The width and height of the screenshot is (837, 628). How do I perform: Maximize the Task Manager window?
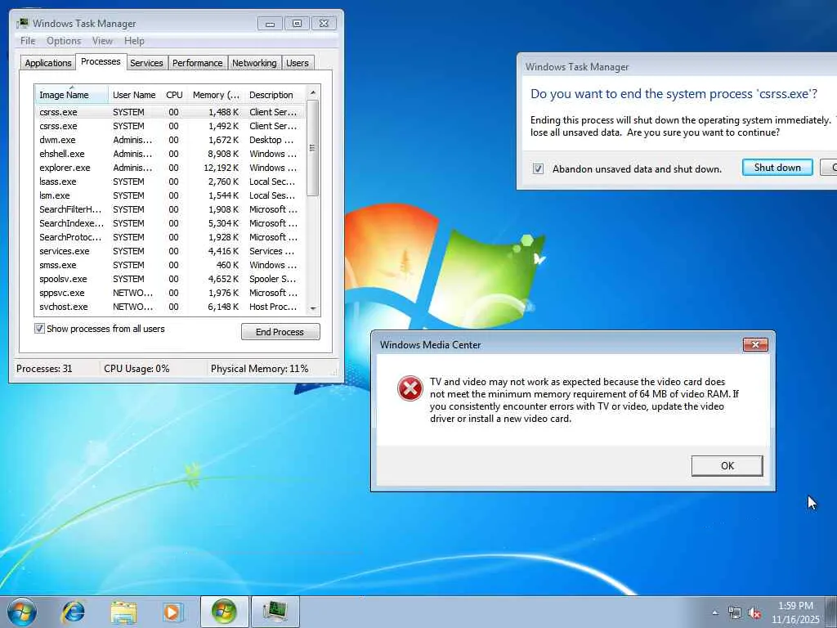coord(297,24)
